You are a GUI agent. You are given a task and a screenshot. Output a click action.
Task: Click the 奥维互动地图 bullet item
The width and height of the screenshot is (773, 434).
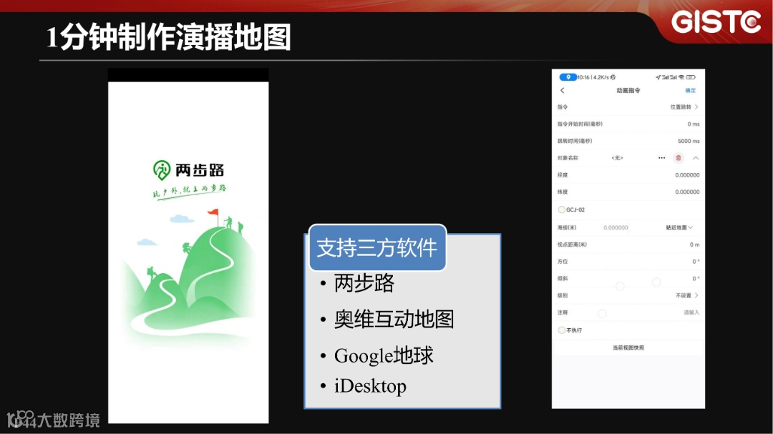(x=394, y=319)
